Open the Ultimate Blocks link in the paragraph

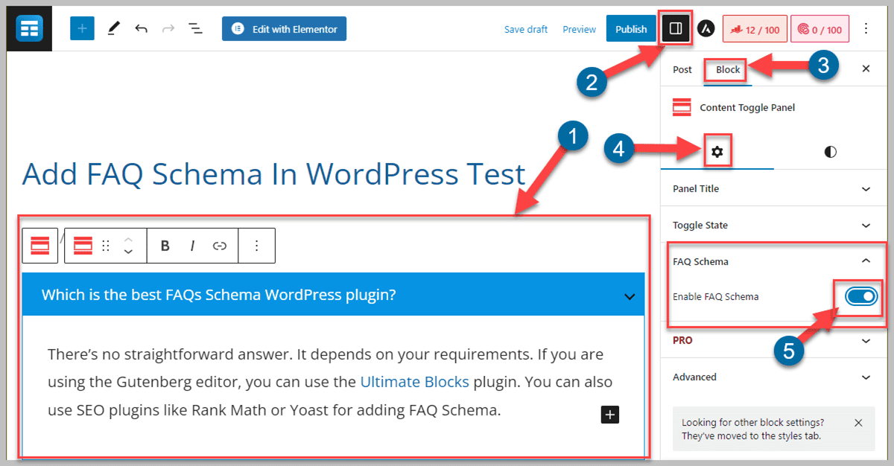coord(414,382)
